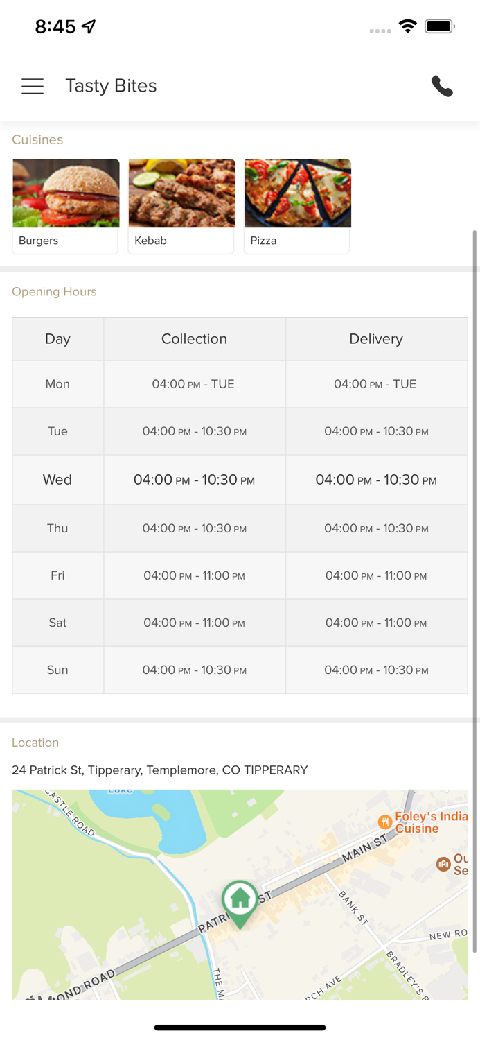Tap the Kebab label
Image resolution: width=480 pixels, height=1040 pixels.
[151, 241]
